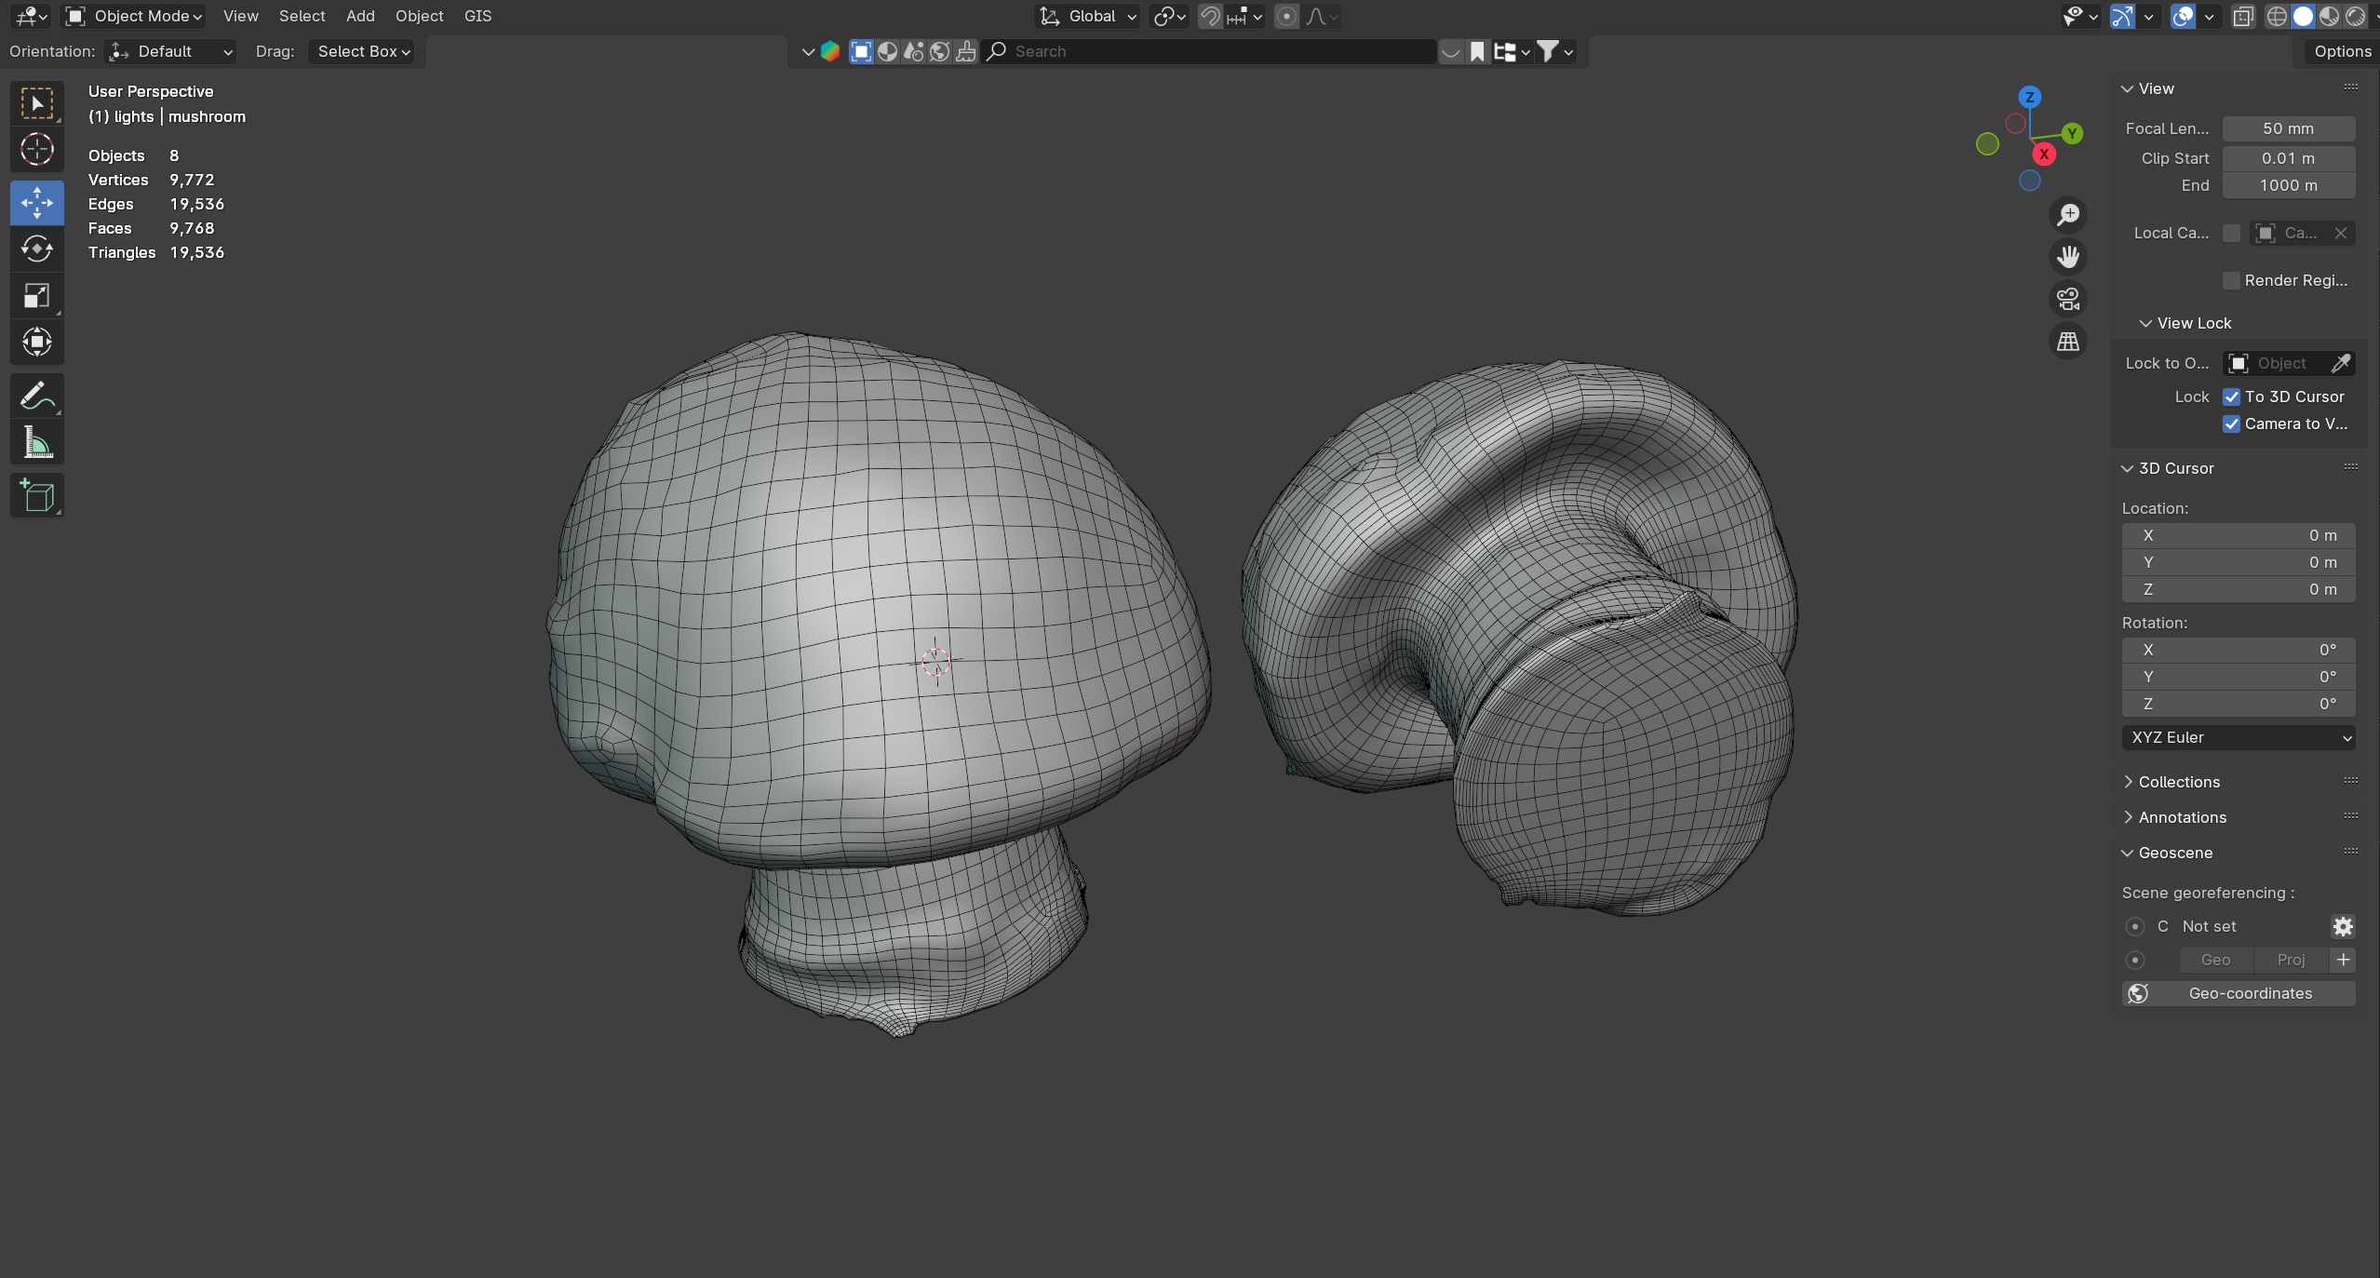This screenshot has height=1278, width=2380.
Task: Activate the Scale tool
Action: (x=36, y=296)
